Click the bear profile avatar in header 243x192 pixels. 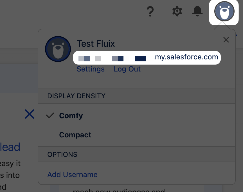pos(224,12)
